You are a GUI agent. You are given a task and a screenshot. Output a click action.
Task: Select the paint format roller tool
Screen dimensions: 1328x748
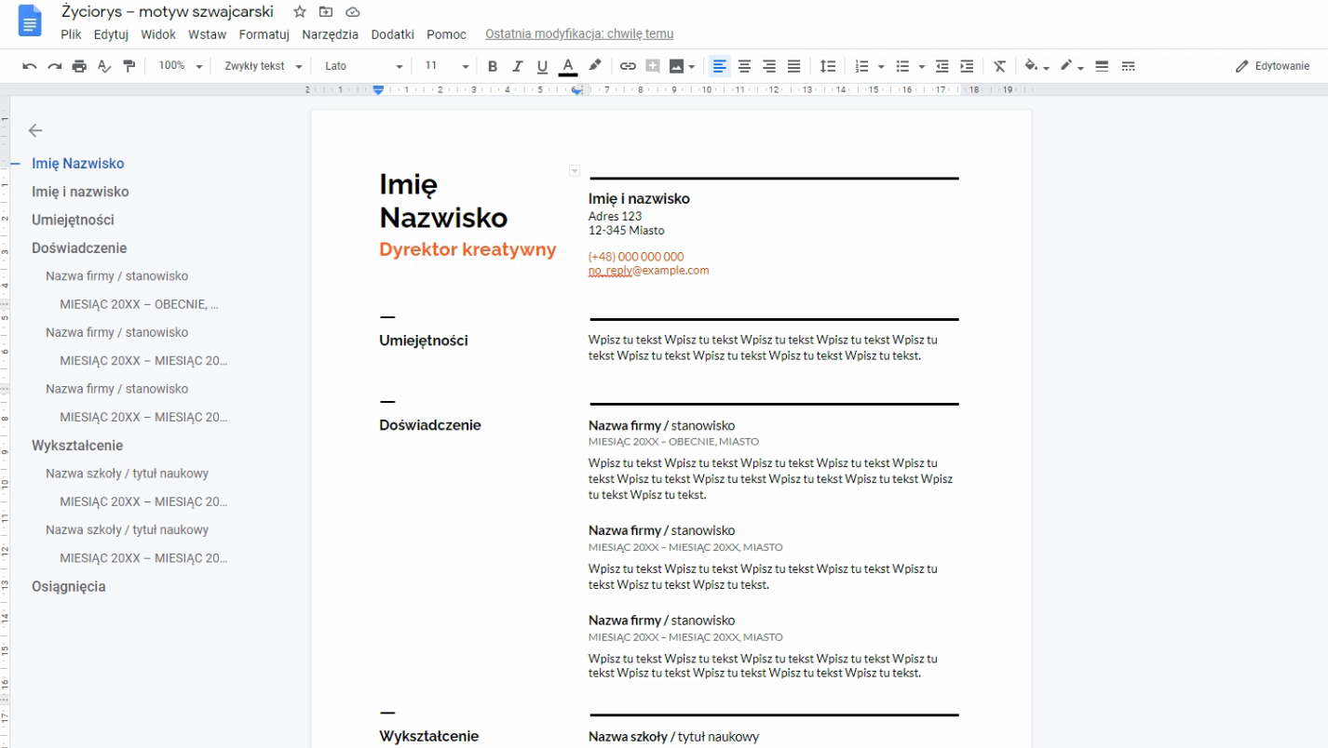pyautogui.click(x=129, y=66)
